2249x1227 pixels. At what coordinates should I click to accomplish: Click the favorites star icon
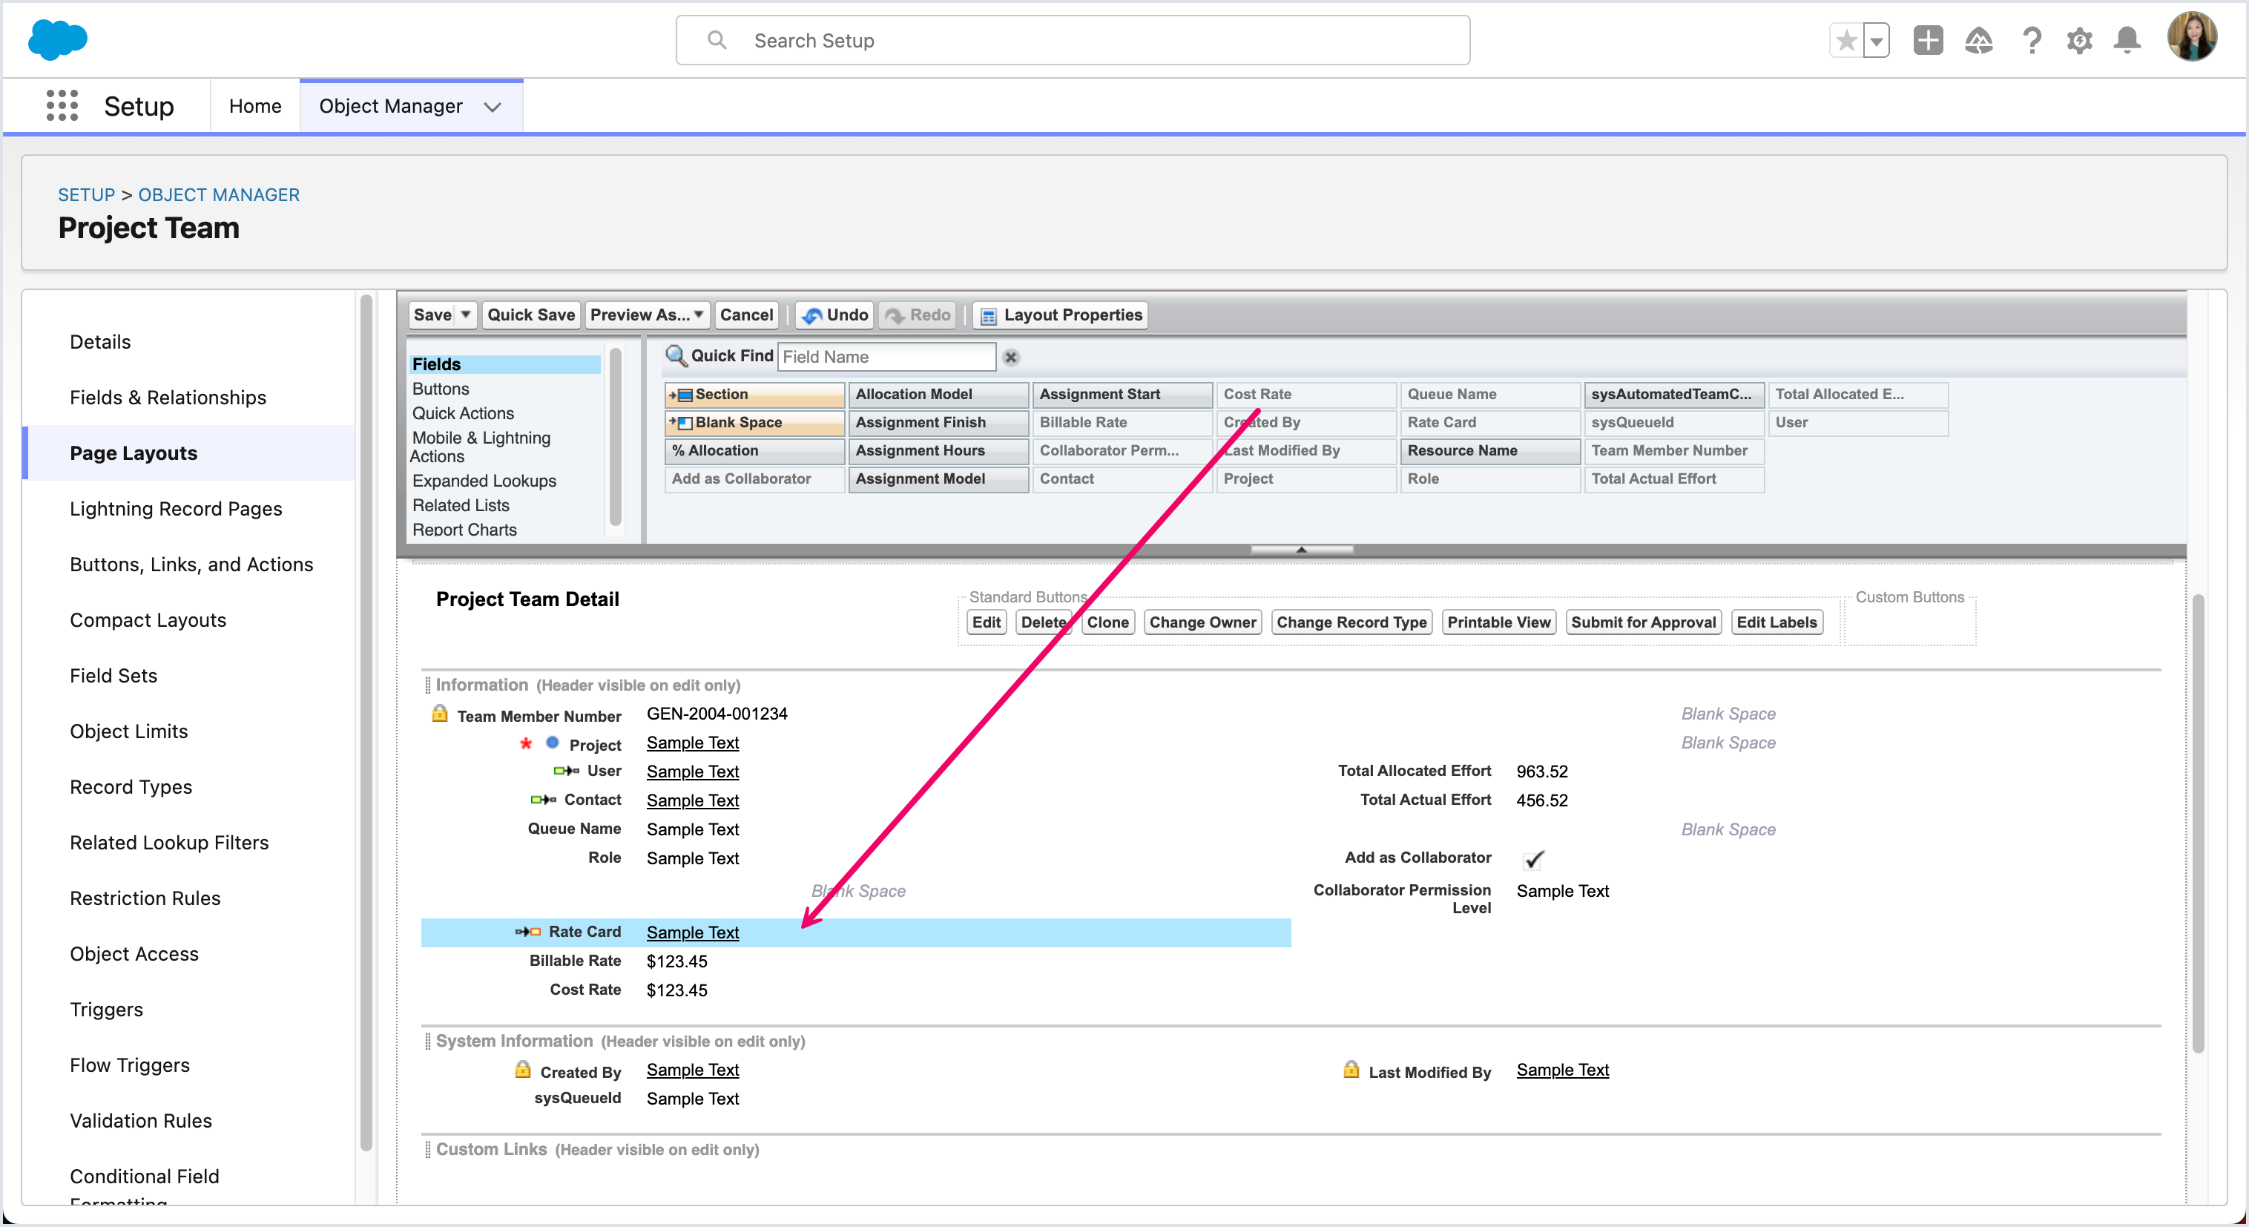click(x=1845, y=40)
